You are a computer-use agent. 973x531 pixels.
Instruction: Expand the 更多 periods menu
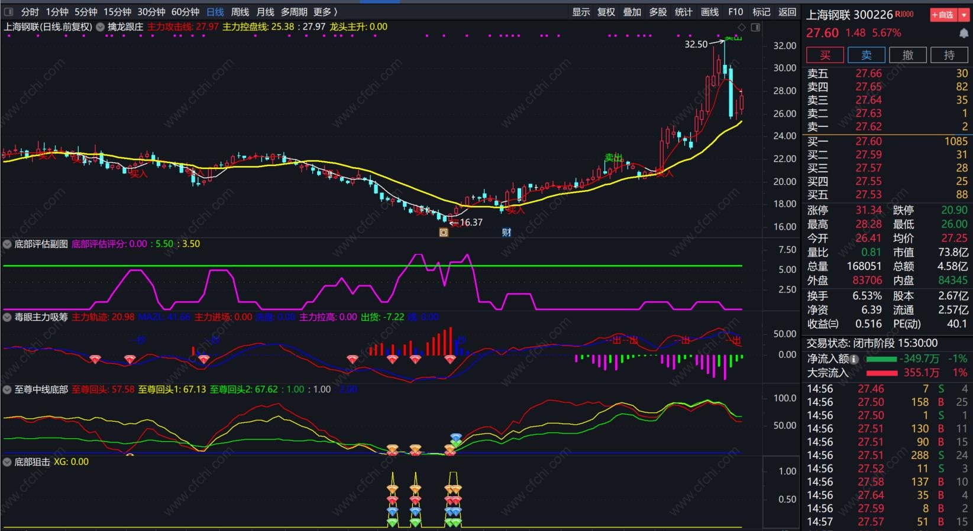click(x=325, y=12)
